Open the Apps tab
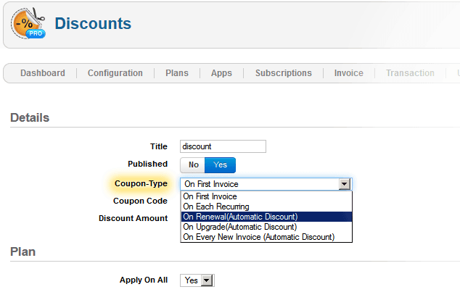 click(221, 73)
